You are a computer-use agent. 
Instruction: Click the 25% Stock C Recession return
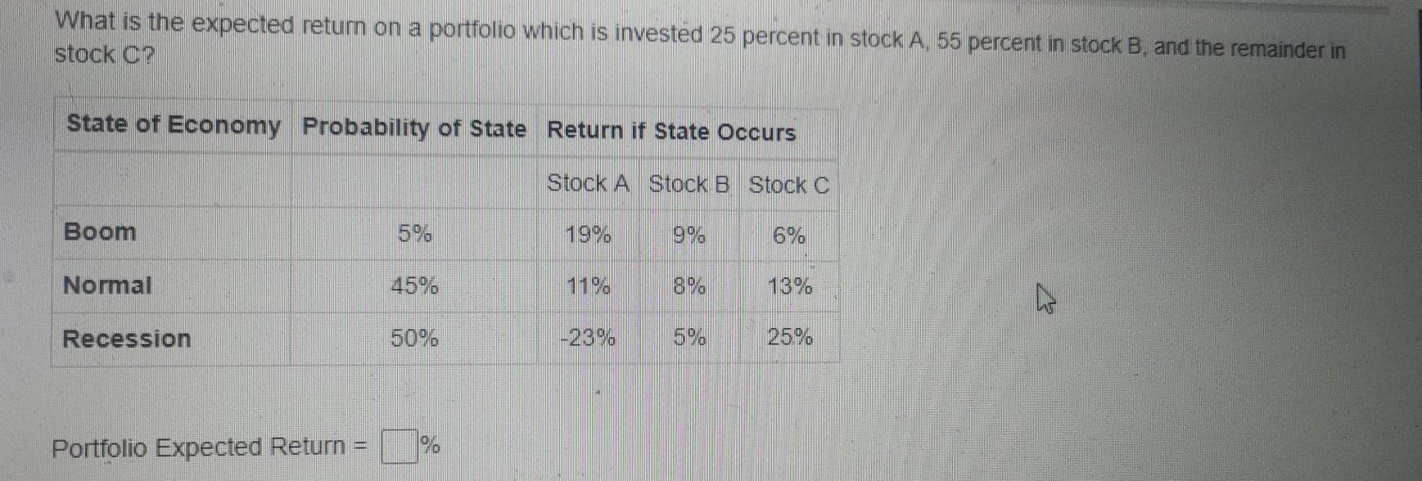click(x=788, y=336)
